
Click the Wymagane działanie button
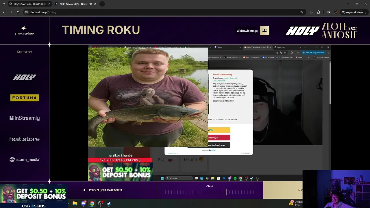pos(354,12)
